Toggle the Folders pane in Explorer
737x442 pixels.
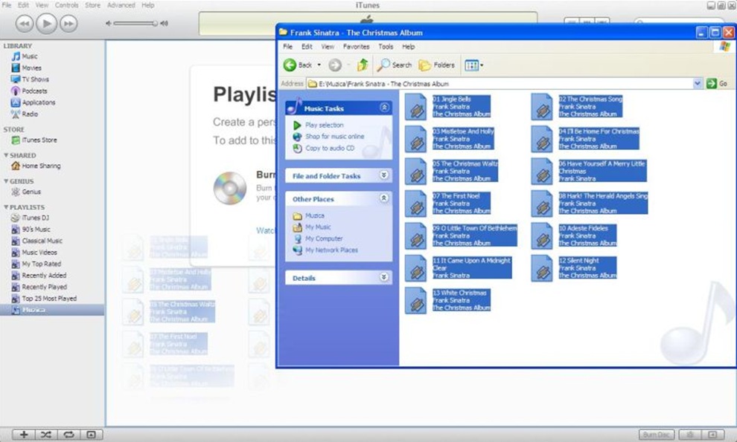(x=437, y=65)
